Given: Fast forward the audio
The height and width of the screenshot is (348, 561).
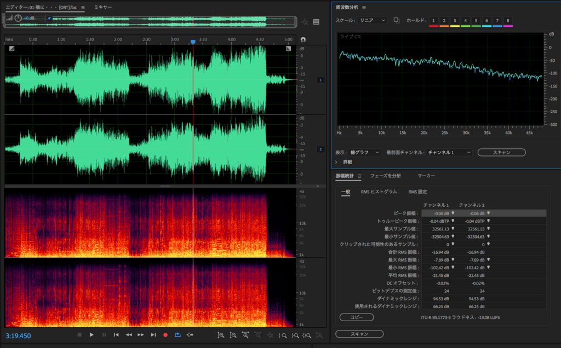Looking at the screenshot, I should tap(141, 335).
